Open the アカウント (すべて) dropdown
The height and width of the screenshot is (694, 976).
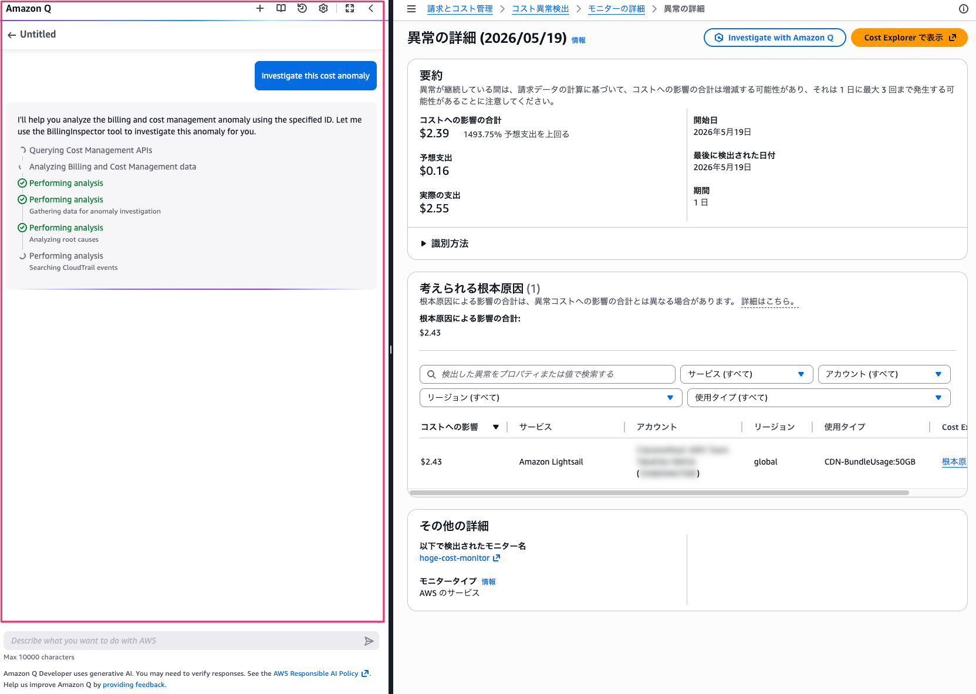pyautogui.click(x=884, y=374)
